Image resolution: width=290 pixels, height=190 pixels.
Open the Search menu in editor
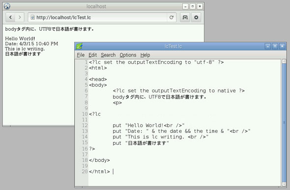pos(108,55)
